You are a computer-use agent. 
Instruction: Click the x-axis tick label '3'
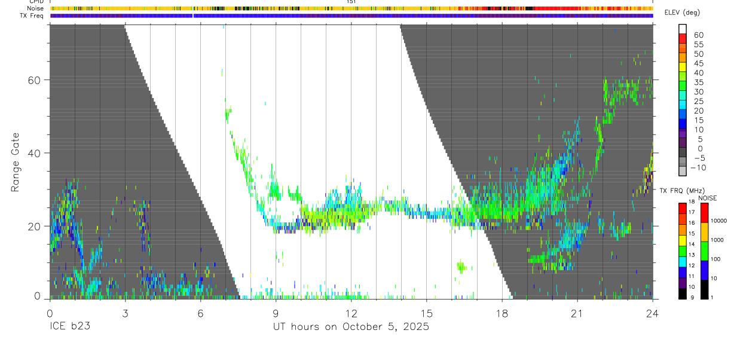pos(124,313)
